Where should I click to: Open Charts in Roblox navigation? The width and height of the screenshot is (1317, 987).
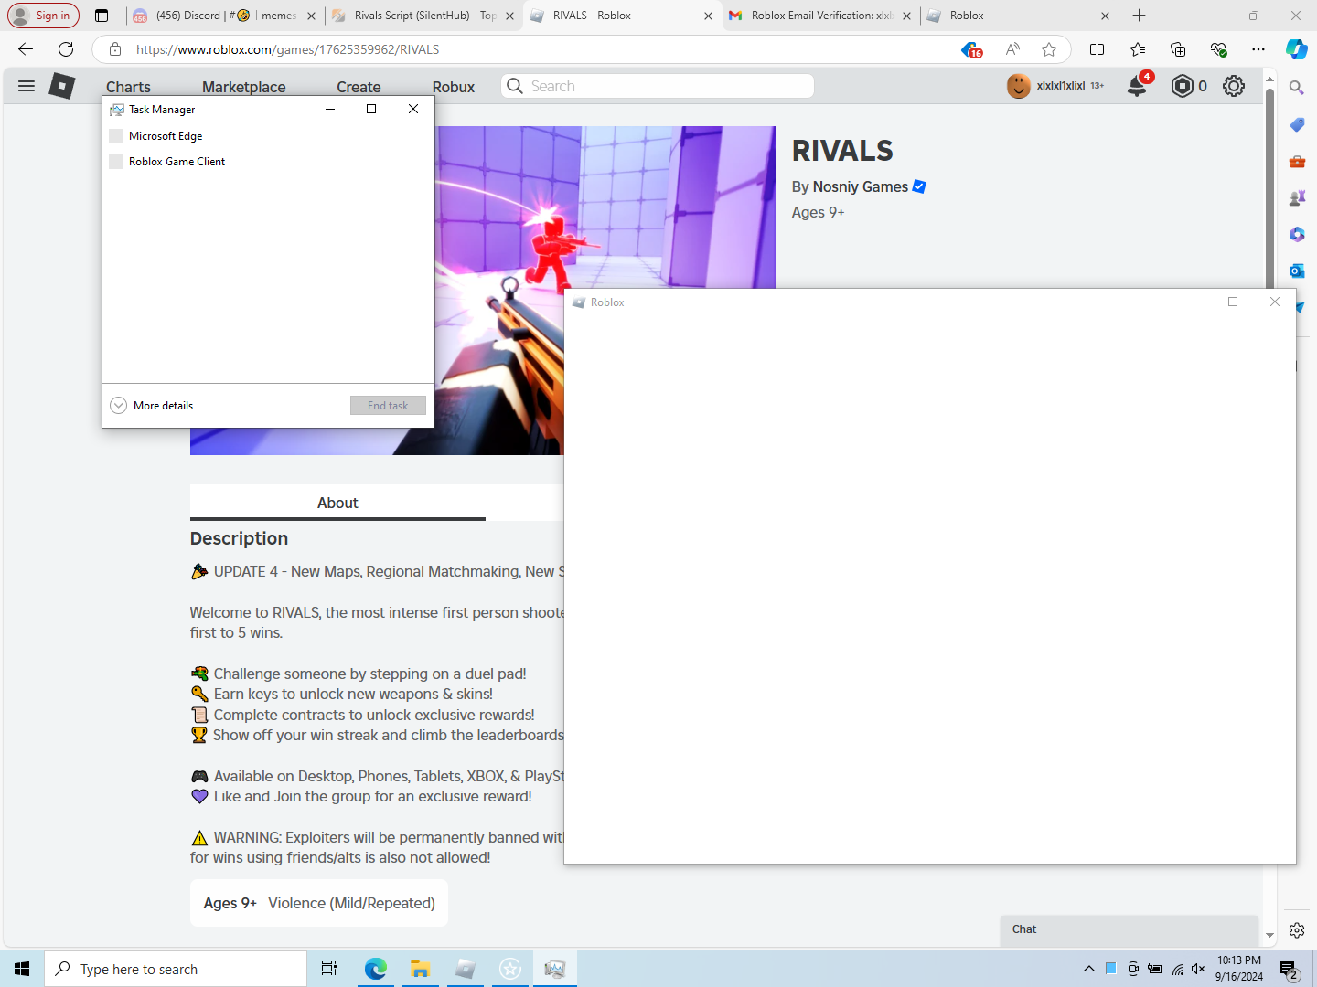pos(128,87)
